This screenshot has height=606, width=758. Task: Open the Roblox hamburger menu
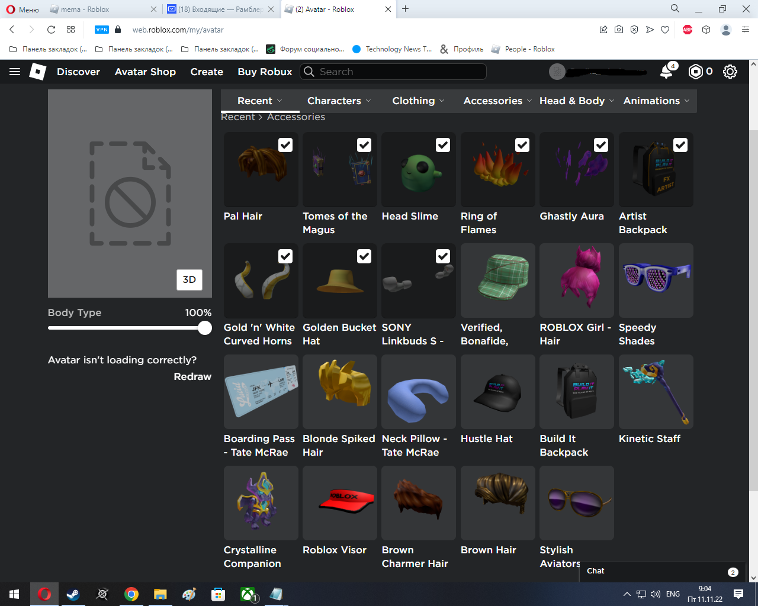tap(15, 72)
